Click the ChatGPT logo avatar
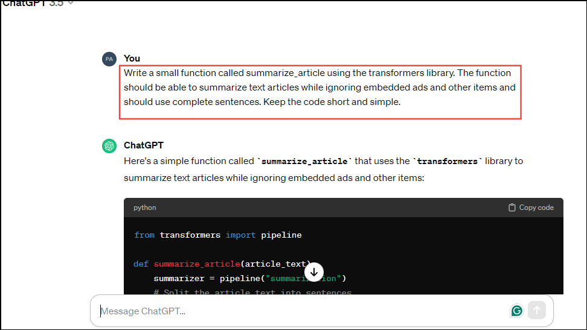The width and height of the screenshot is (587, 330). click(109, 146)
